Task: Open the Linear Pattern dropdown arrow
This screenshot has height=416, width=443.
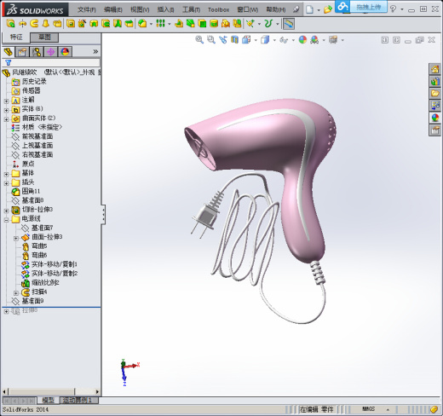Action: (x=170, y=24)
